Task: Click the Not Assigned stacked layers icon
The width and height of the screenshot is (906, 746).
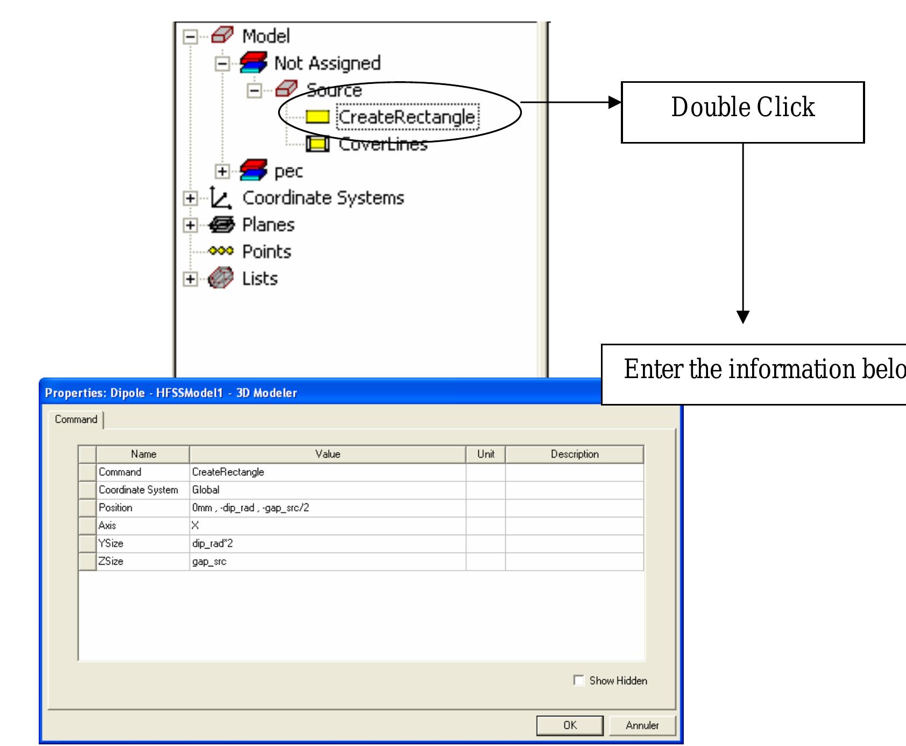Action: click(253, 62)
